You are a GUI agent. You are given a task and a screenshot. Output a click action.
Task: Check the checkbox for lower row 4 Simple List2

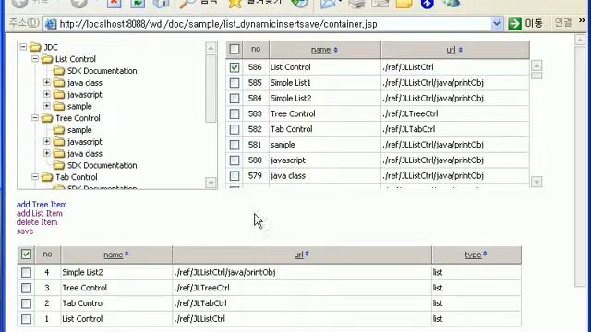[26, 272]
